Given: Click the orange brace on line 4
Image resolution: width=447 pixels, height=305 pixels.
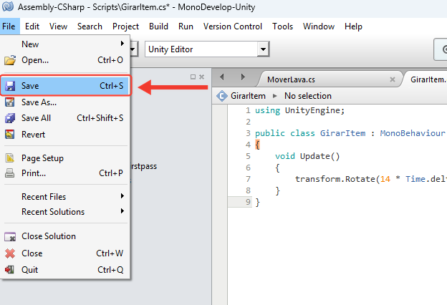Looking at the screenshot, I should point(257,145).
